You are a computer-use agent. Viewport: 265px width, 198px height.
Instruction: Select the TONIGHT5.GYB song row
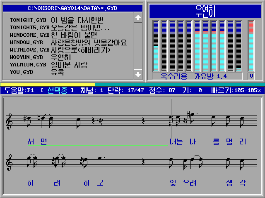click(x=60, y=28)
